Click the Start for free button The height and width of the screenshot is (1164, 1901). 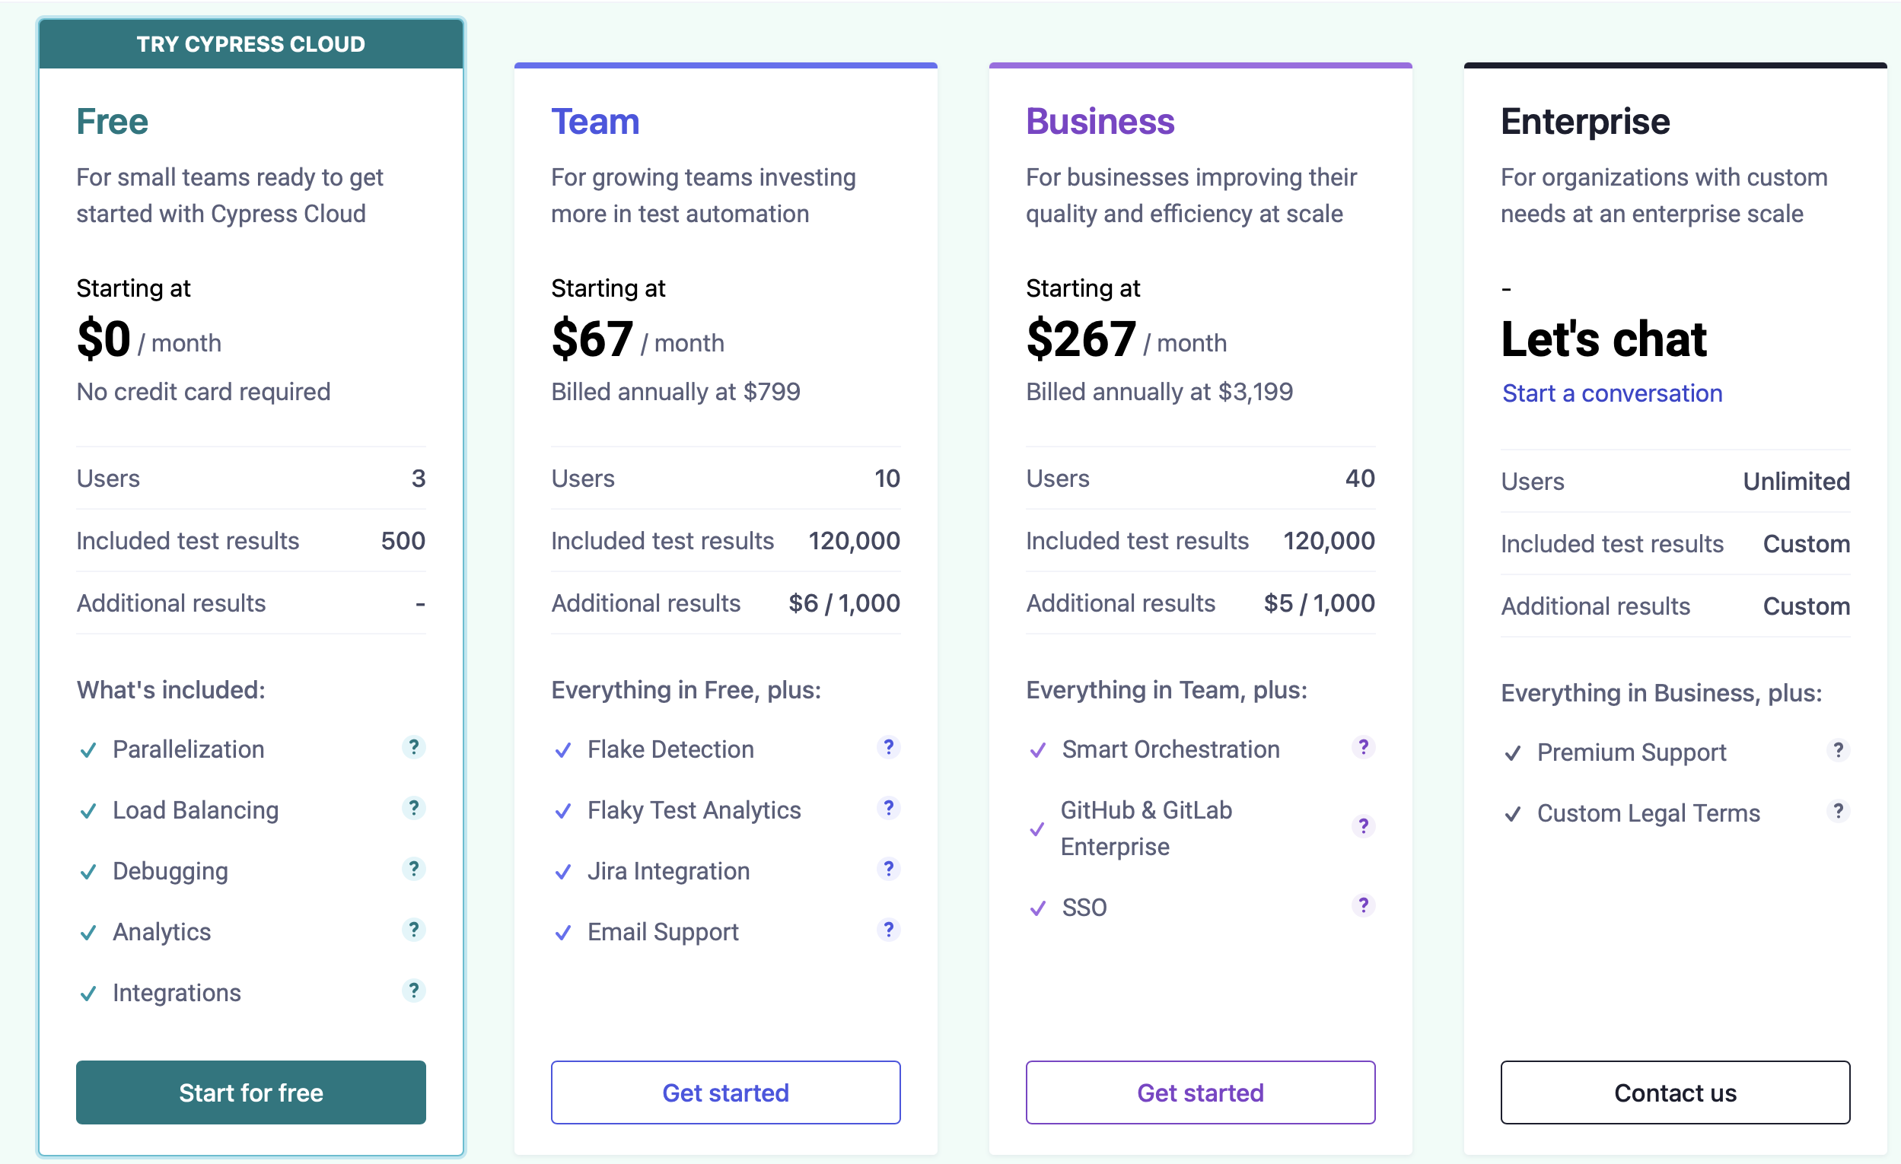[x=250, y=1092]
